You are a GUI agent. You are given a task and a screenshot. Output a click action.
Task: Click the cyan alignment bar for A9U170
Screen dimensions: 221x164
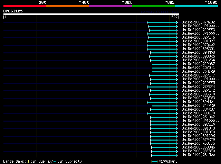[x=162, y=113]
